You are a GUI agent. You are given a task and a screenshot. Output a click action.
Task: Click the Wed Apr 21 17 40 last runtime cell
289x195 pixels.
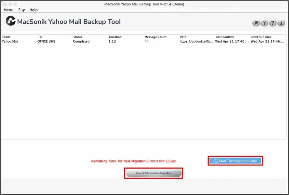(232, 41)
